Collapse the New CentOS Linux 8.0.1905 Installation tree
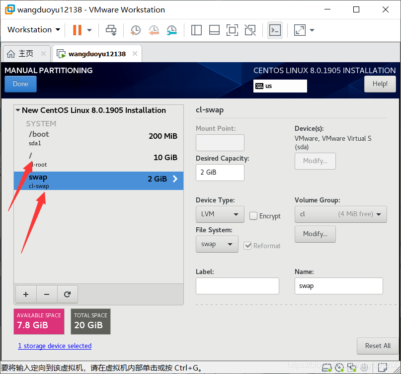This screenshot has height=374, width=401. point(18,110)
